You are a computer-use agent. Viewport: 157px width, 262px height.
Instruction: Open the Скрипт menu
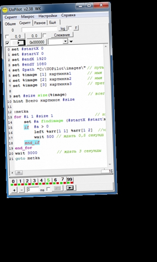[11, 17]
